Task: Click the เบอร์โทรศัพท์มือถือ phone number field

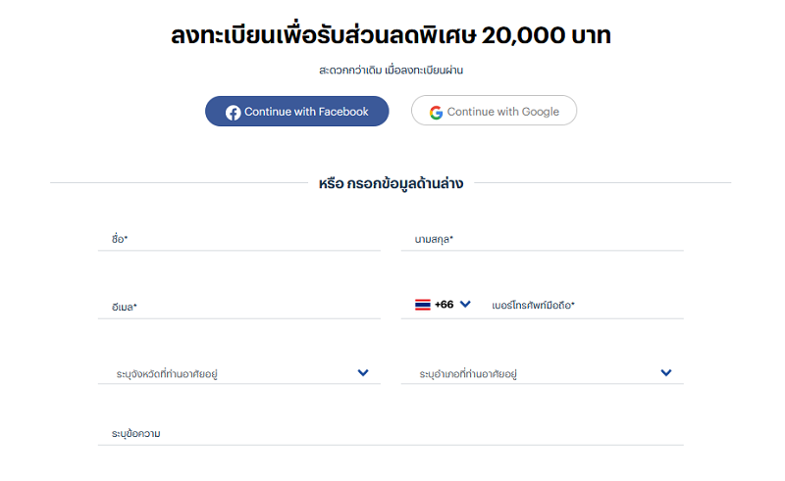Action: 584,306
